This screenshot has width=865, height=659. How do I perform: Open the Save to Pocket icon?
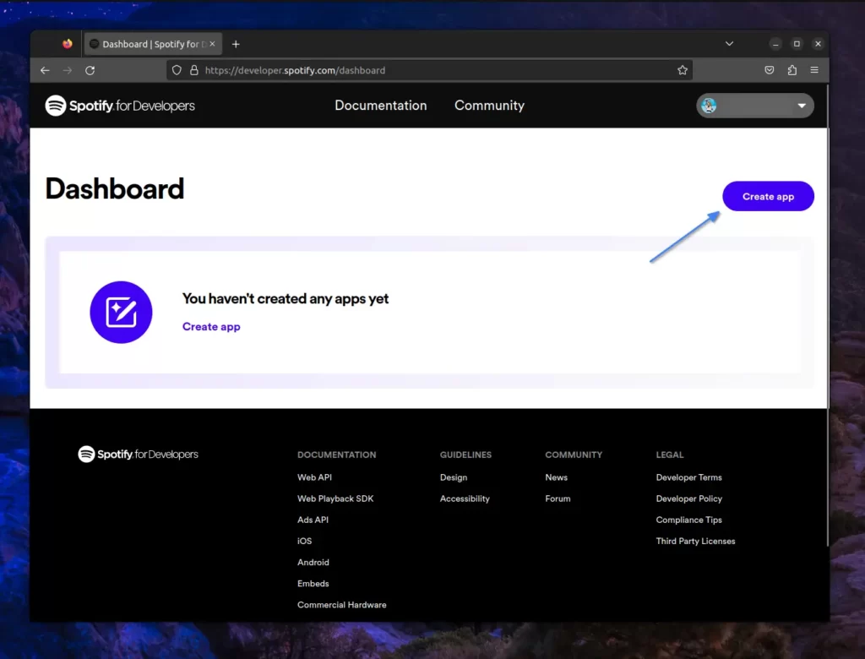point(769,70)
